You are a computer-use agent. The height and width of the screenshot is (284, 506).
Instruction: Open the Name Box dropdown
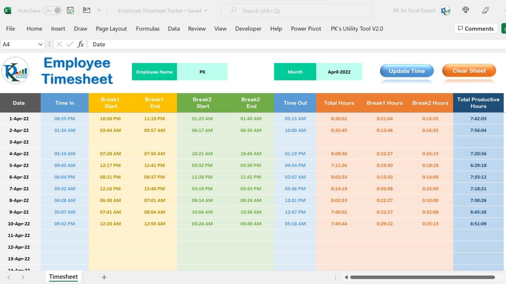click(x=40, y=44)
